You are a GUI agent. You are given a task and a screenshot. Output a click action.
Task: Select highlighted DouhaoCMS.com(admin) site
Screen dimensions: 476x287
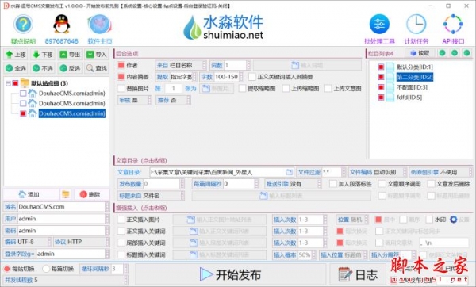tap(72, 113)
